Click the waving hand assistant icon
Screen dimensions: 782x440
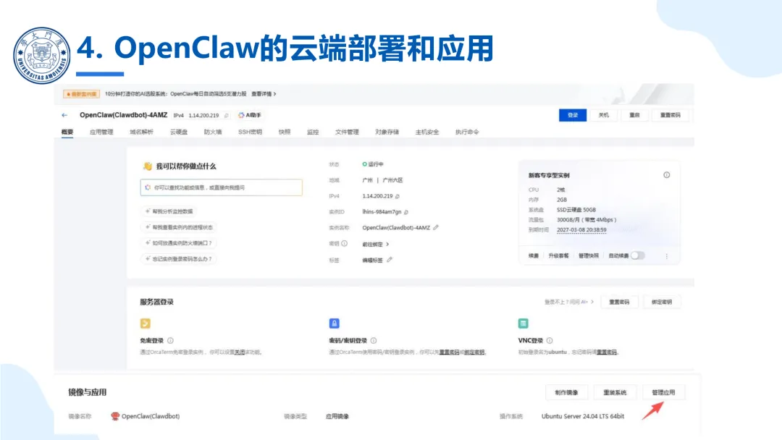147,166
